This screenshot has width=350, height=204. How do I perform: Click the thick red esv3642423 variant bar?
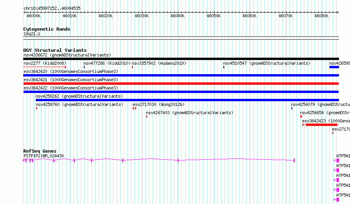pos(321,125)
